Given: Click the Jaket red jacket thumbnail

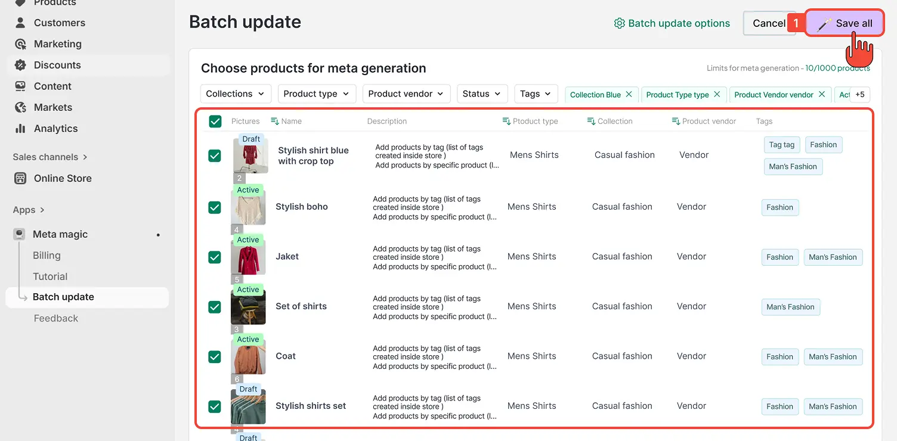Looking at the screenshot, I should click(248, 259).
